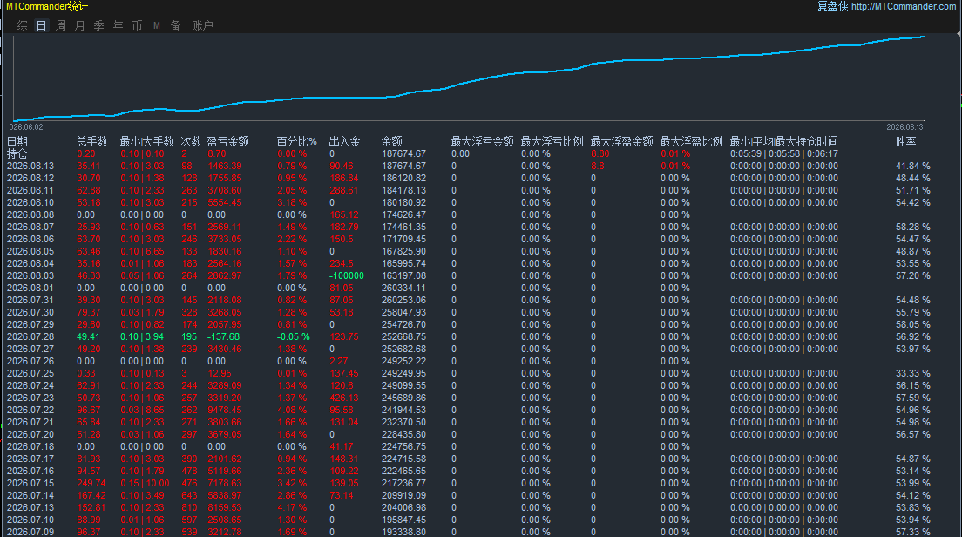Screen dimensions: 962x537
Task: Click the 最大浮盈金额 column header
Action: point(622,141)
